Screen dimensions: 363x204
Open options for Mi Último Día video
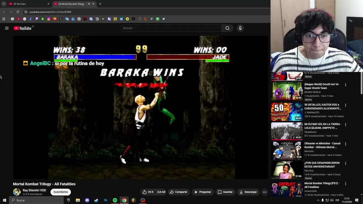[345, 125]
